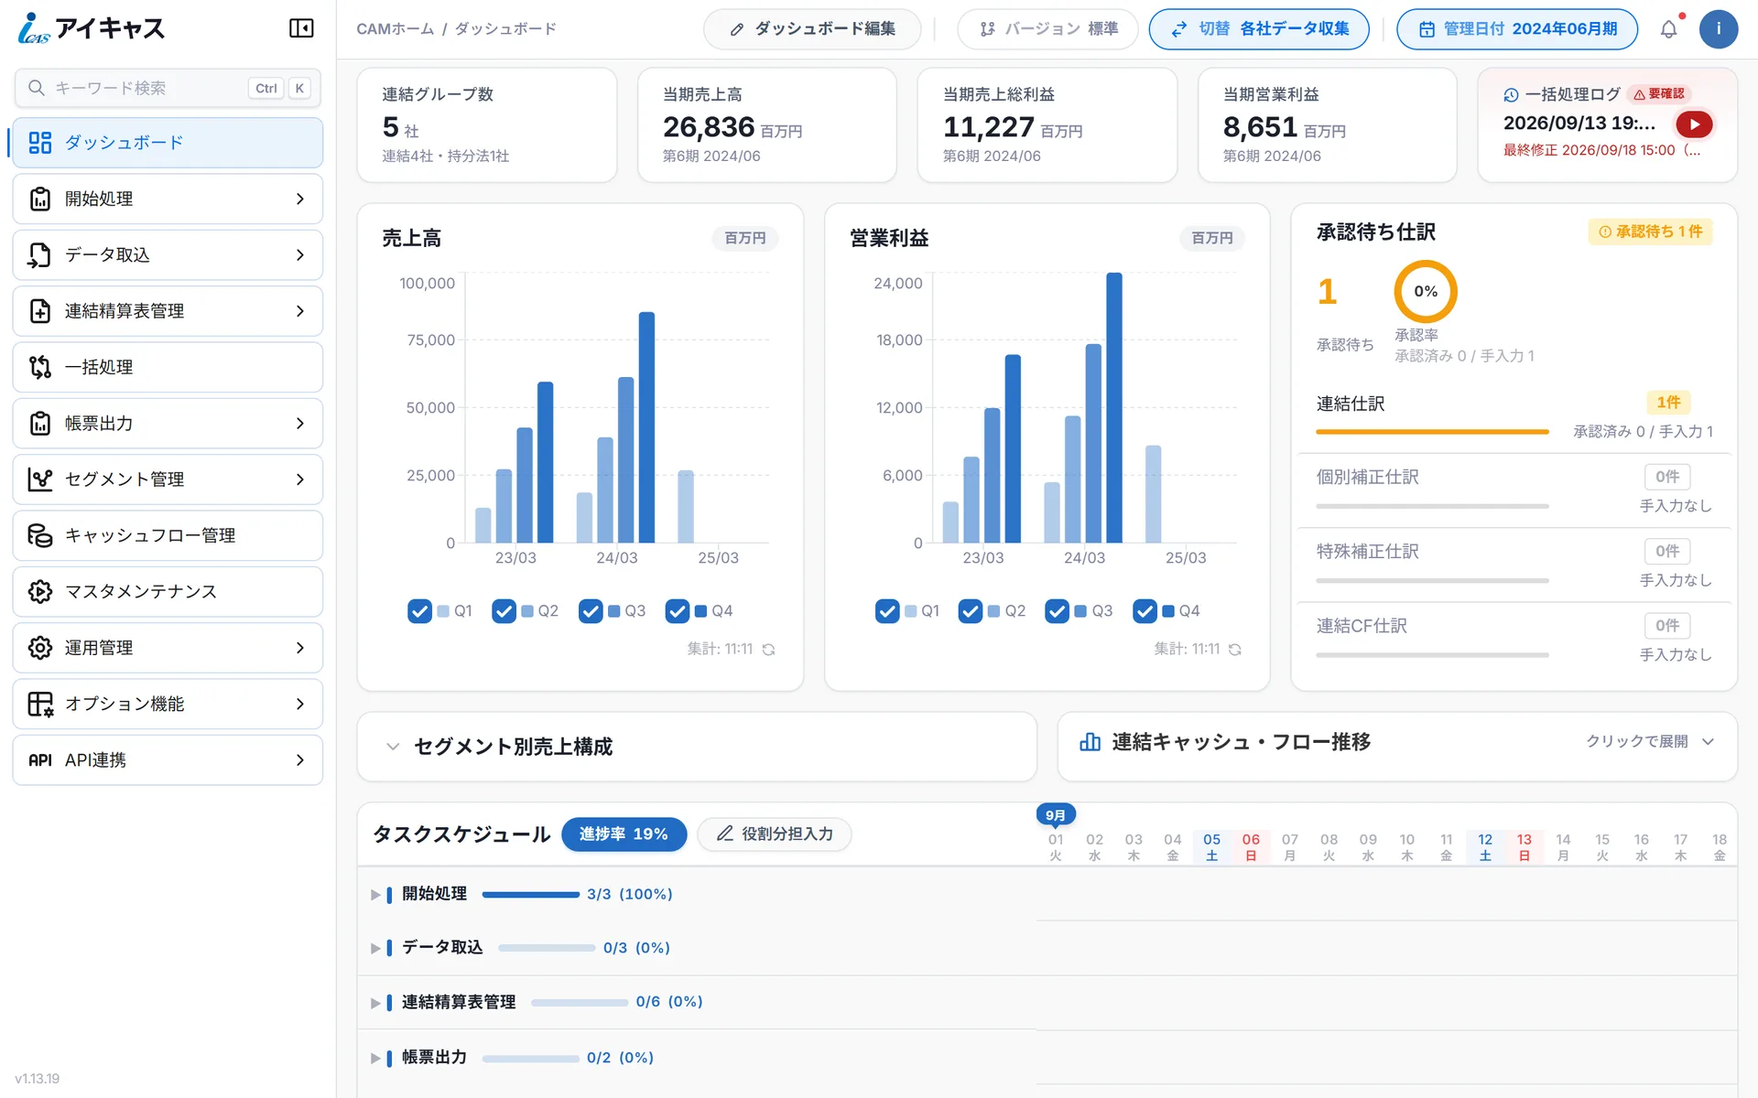
Task: Uncheck Q3 in the 売上高 chart
Action: 591,611
